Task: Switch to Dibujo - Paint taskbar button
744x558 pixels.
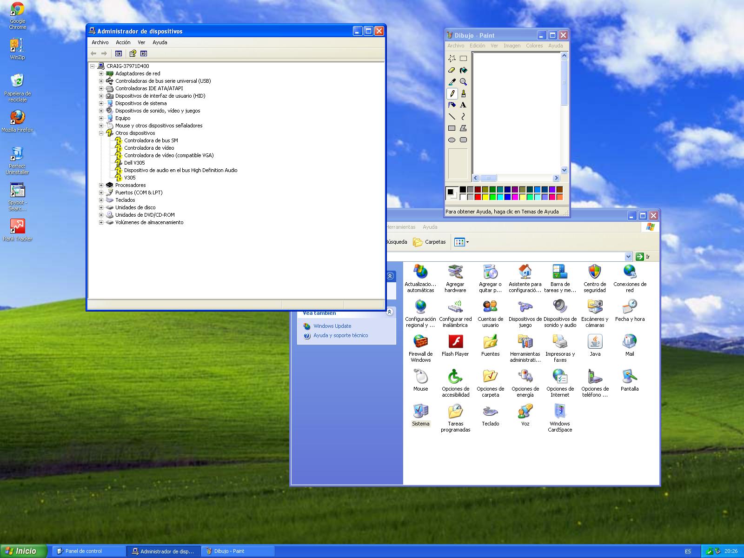Action: point(238,551)
